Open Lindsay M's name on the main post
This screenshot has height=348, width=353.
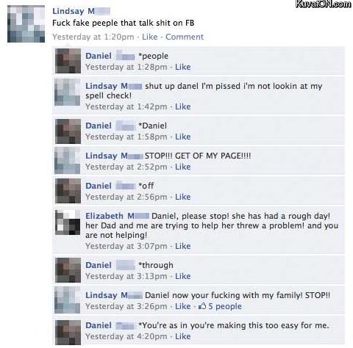(81, 11)
